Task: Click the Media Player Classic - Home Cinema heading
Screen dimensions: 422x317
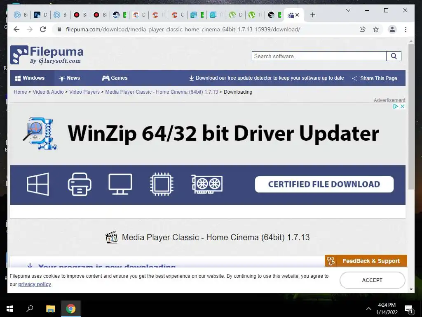Action: [216, 237]
